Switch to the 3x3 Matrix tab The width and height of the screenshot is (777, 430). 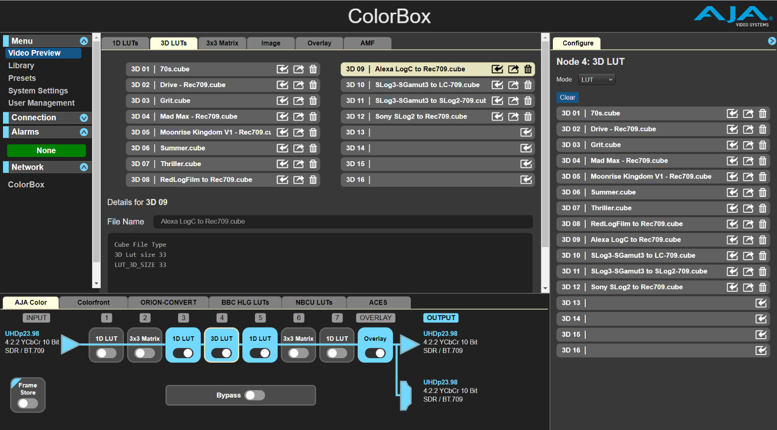222,43
